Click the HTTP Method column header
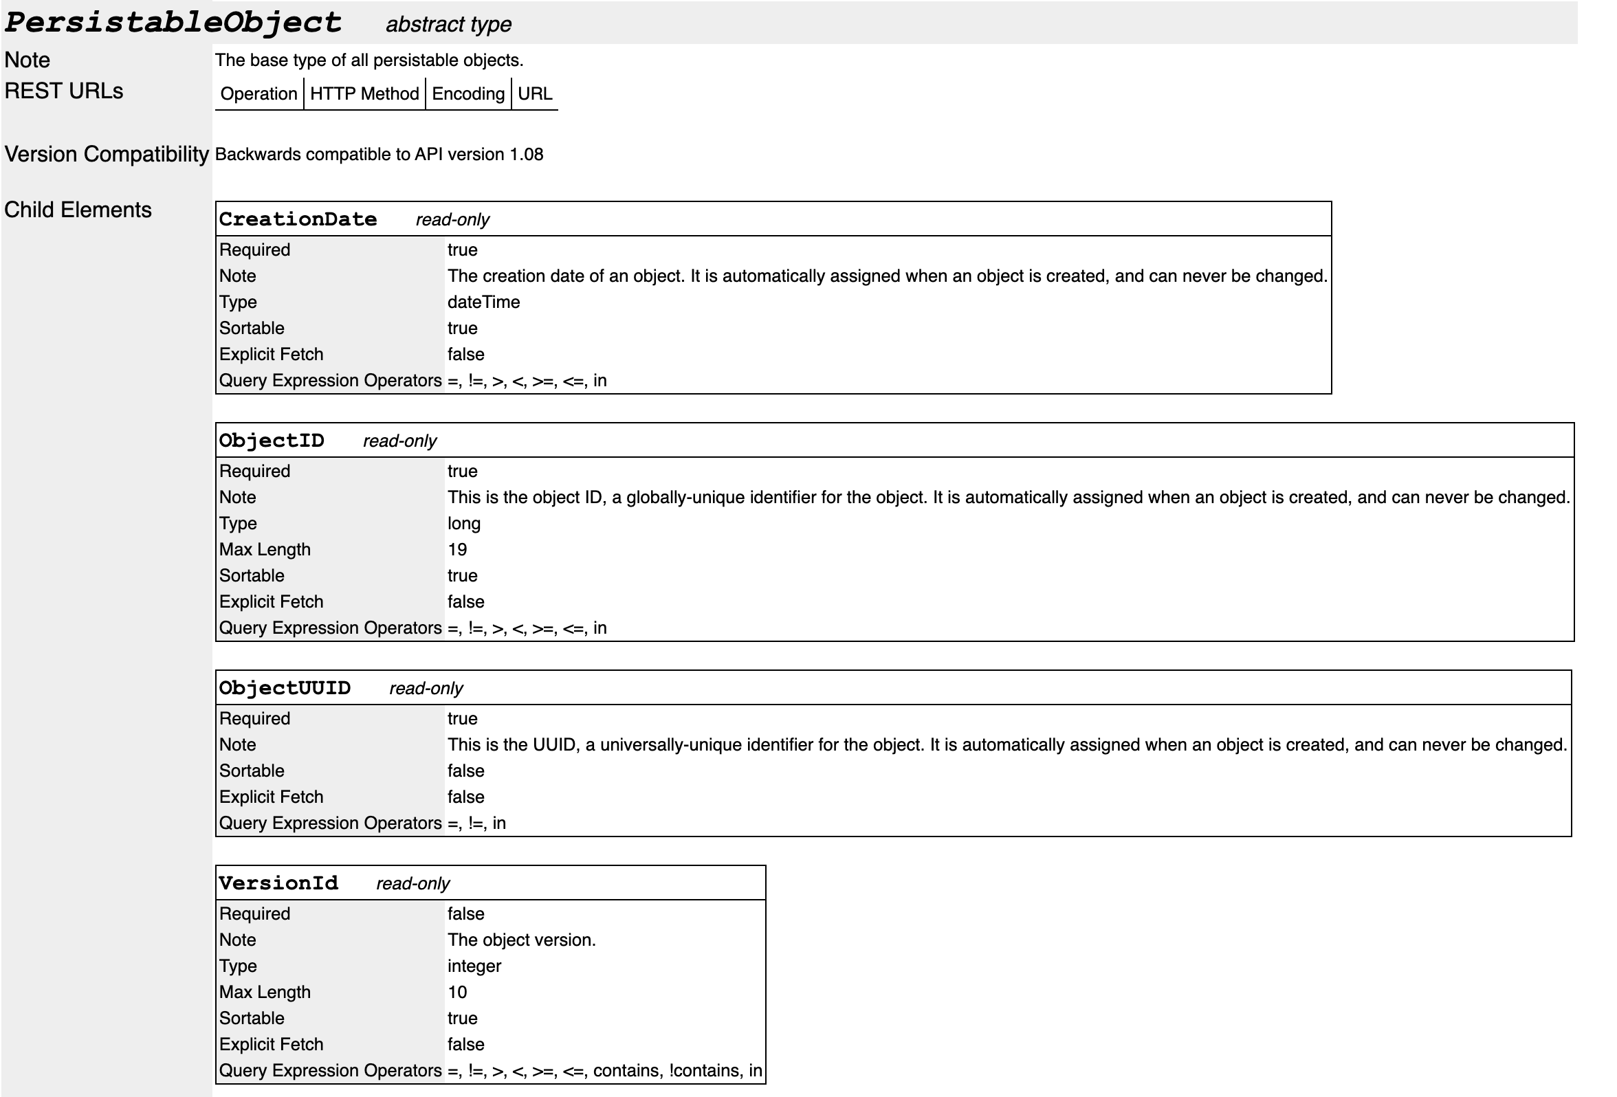Screen dimensions: 1617x1097 (364, 94)
